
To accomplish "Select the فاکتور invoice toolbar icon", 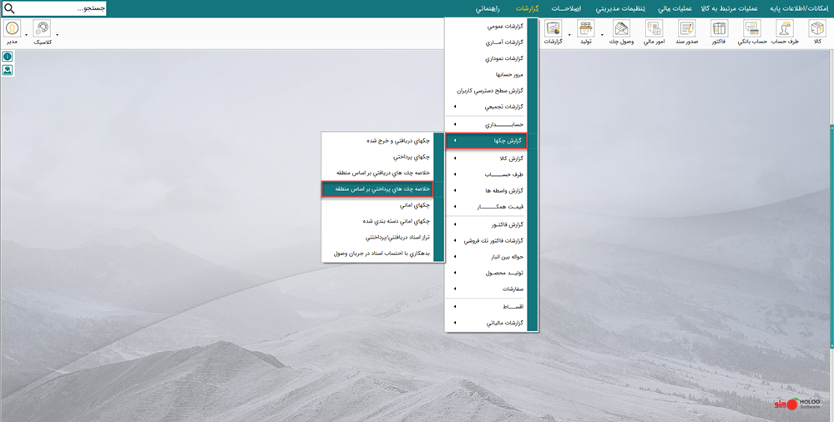I will (x=719, y=28).
